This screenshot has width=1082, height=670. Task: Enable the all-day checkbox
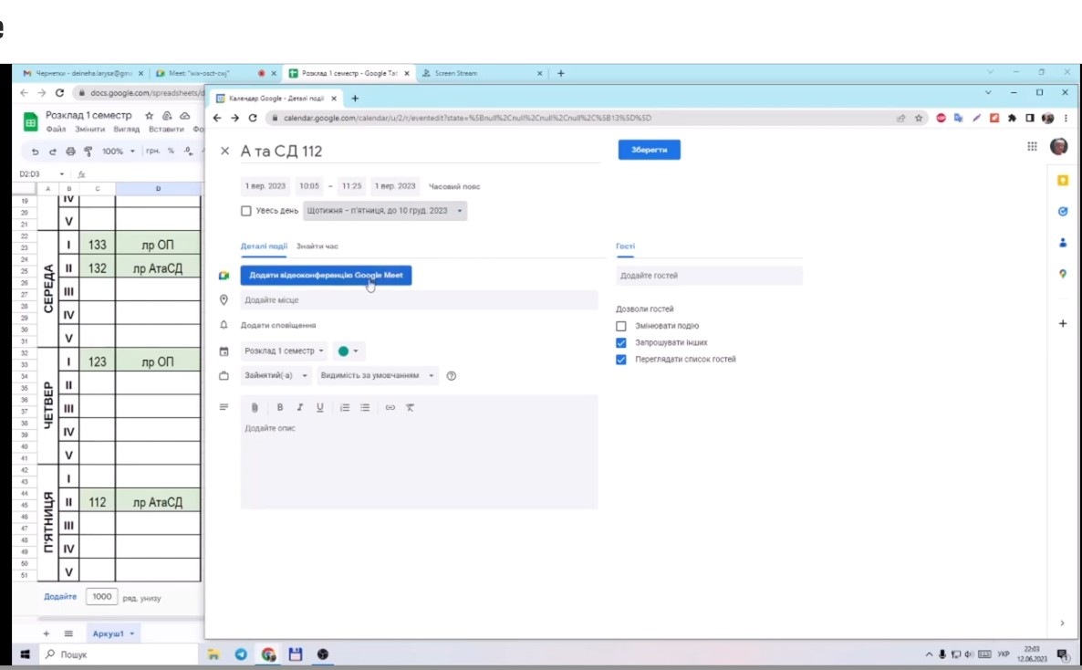coord(246,211)
